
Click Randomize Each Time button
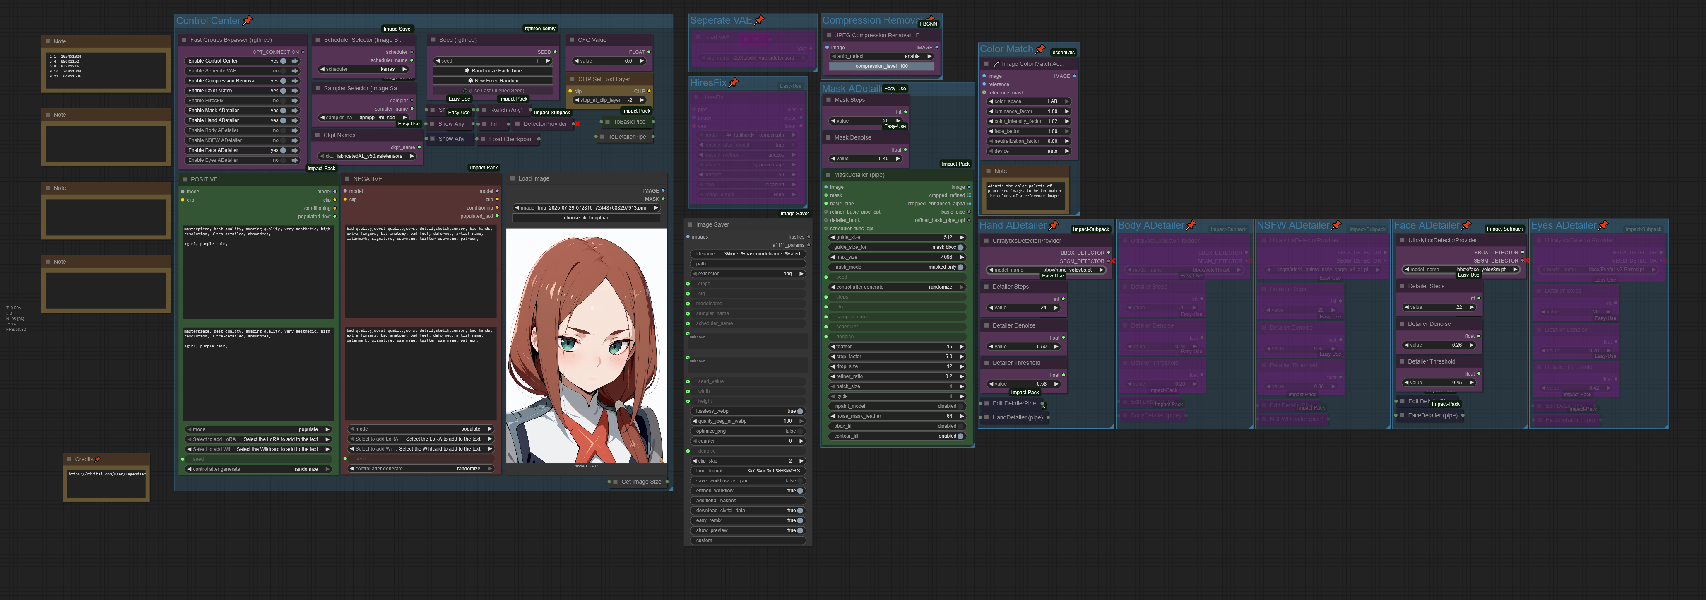(x=493, y=71)
